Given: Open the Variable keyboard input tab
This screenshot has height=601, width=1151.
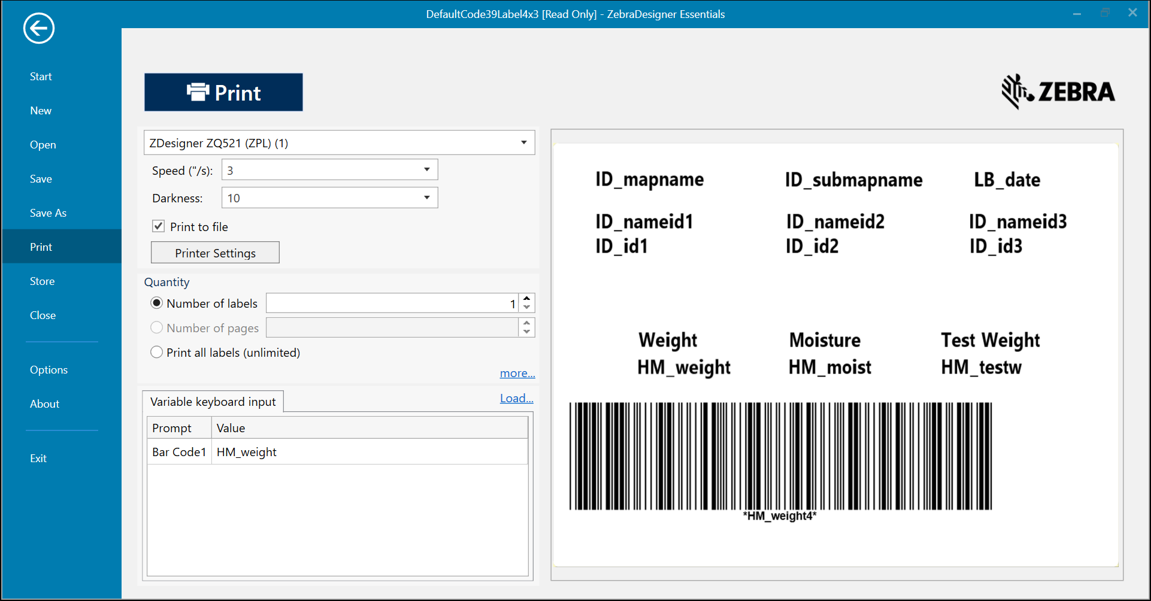Looking at the screenshot, I should 213,402.
